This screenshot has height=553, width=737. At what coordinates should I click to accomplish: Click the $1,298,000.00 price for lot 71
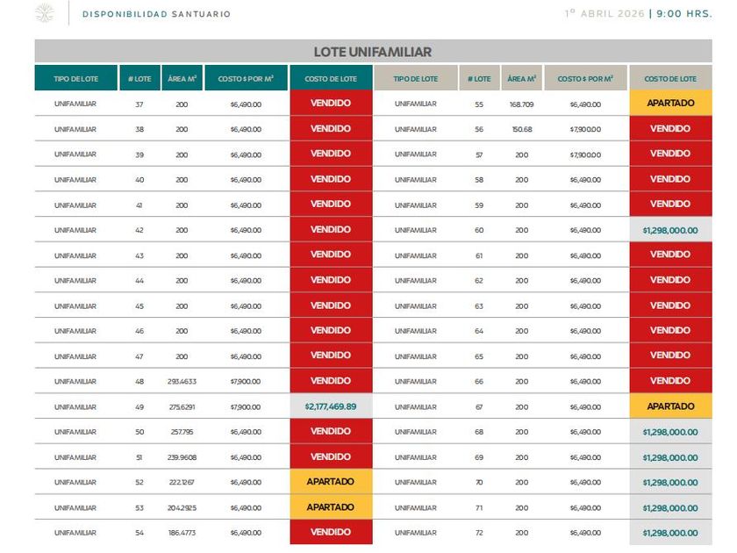(670, 508)
